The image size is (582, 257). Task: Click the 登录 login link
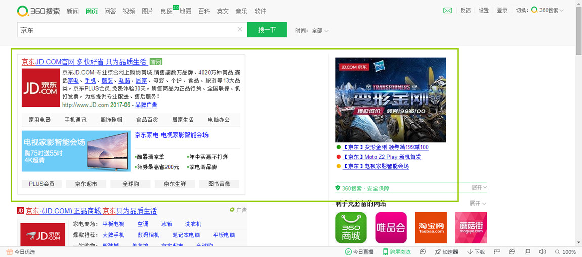click(x=502, y=11)
